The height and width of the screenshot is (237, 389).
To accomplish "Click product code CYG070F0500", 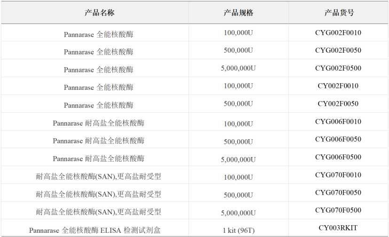I will (338, 210).
